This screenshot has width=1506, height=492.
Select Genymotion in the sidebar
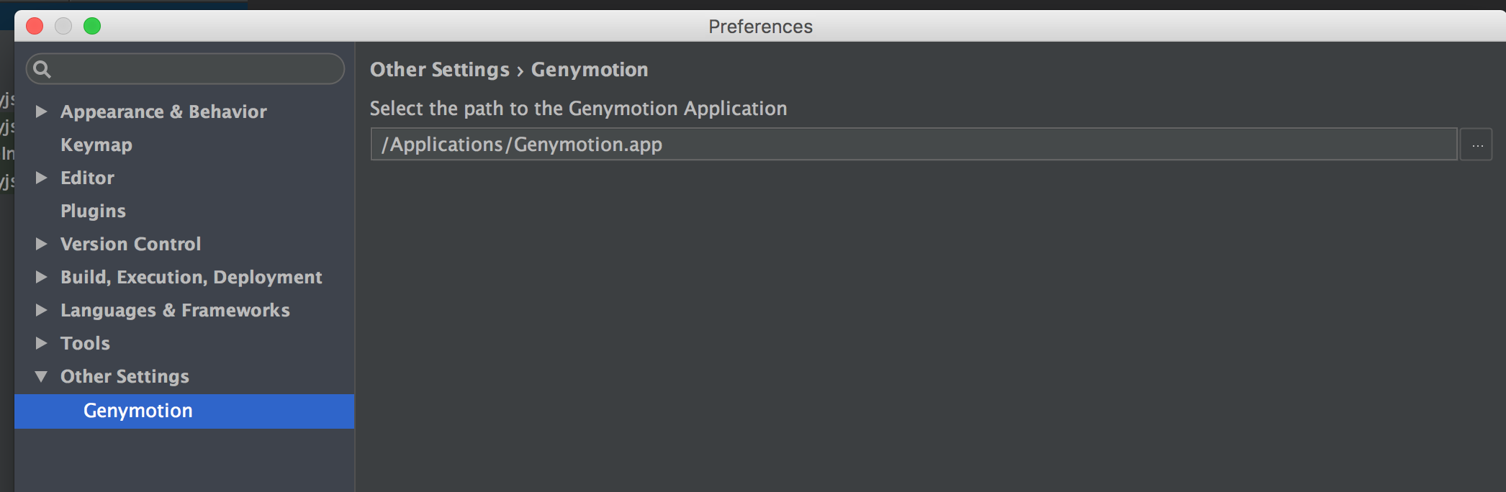pos(138,411)
